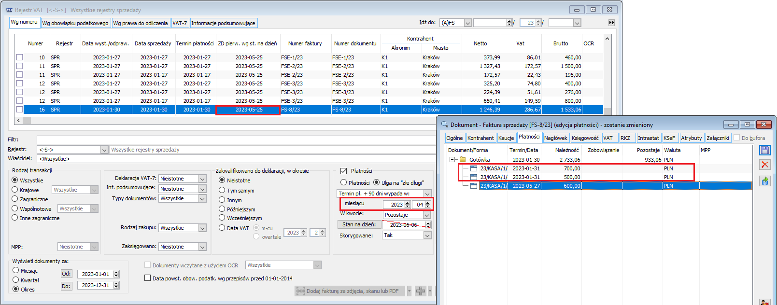The width and height of the screenshot is (777, 305).
Task: Toggle the Płatności checkbox
Action: (344, 171)
